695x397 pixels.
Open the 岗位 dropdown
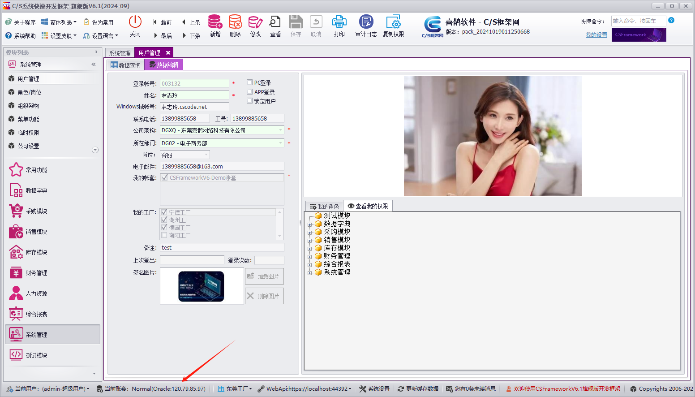[x=206, y=155]
